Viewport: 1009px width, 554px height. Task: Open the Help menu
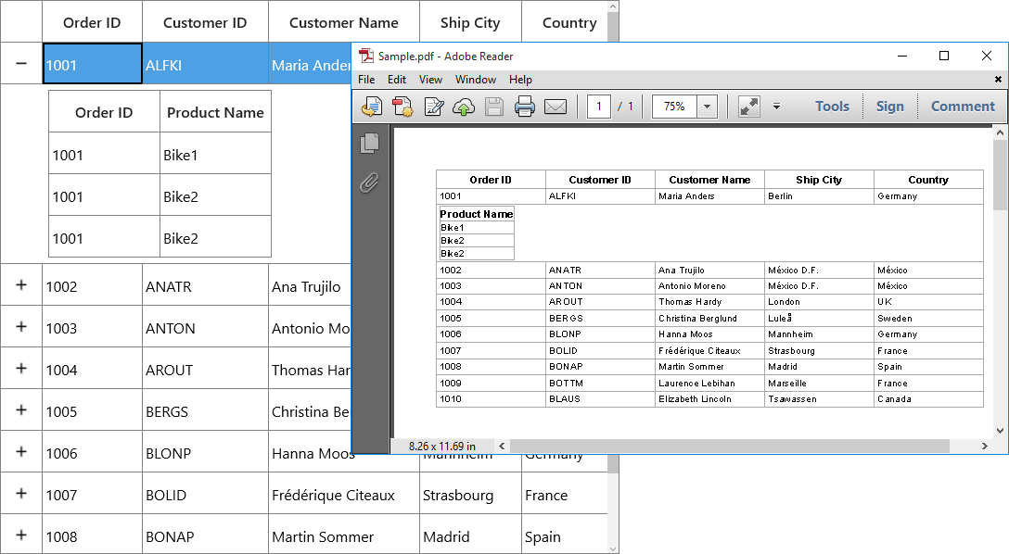pos(520,79)
